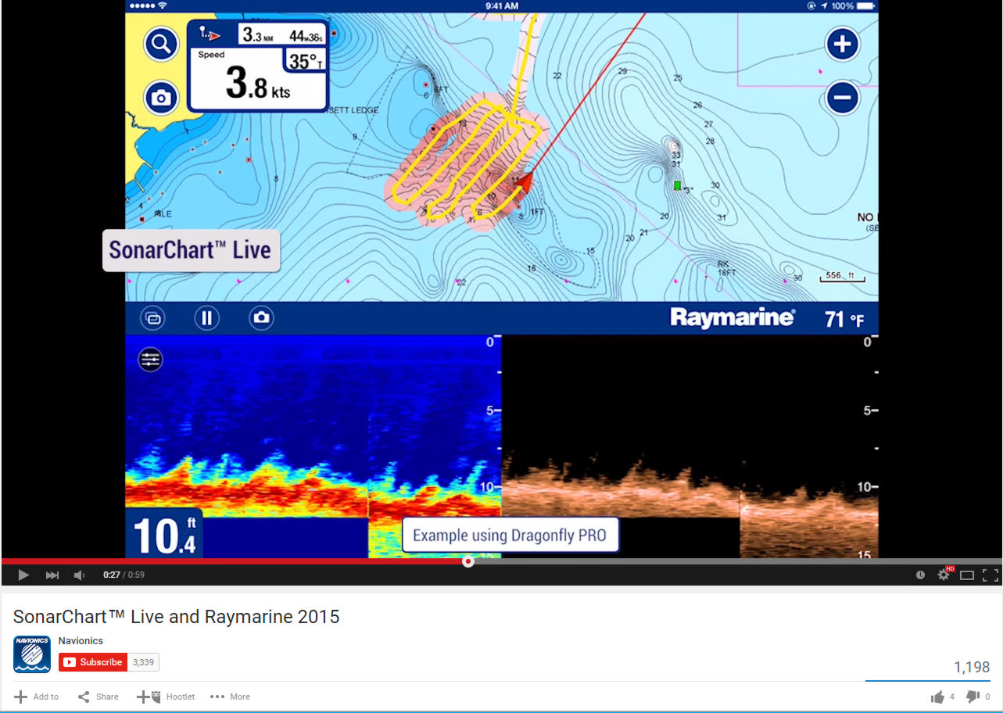Zoom in the chart with the plus button

click(842, 44)
